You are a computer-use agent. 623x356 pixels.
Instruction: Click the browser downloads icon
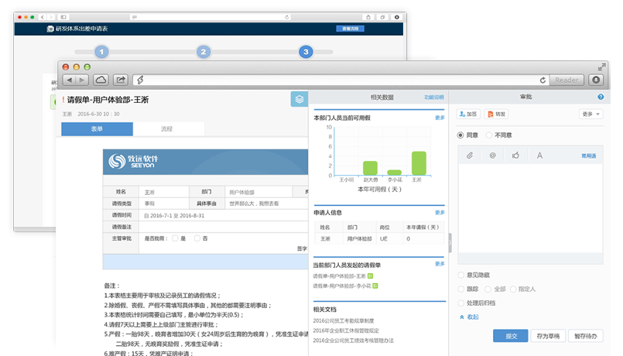(596, 79)
